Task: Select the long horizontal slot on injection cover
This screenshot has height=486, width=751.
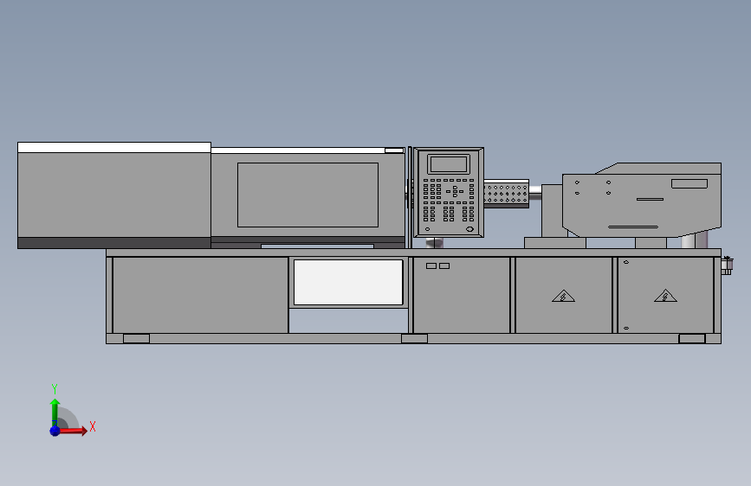Action: 633,227
